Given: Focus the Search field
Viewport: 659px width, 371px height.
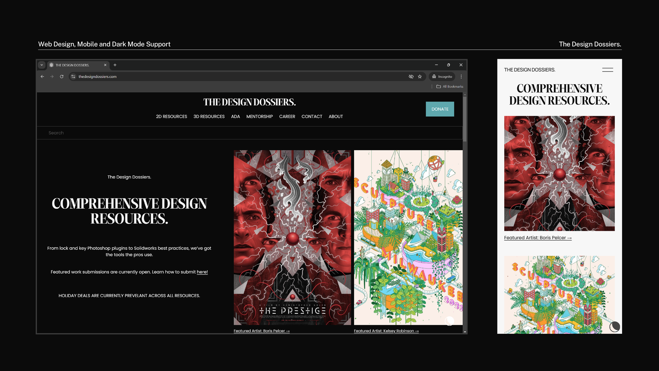Looking at the screenshot, I should pos(249,133).
